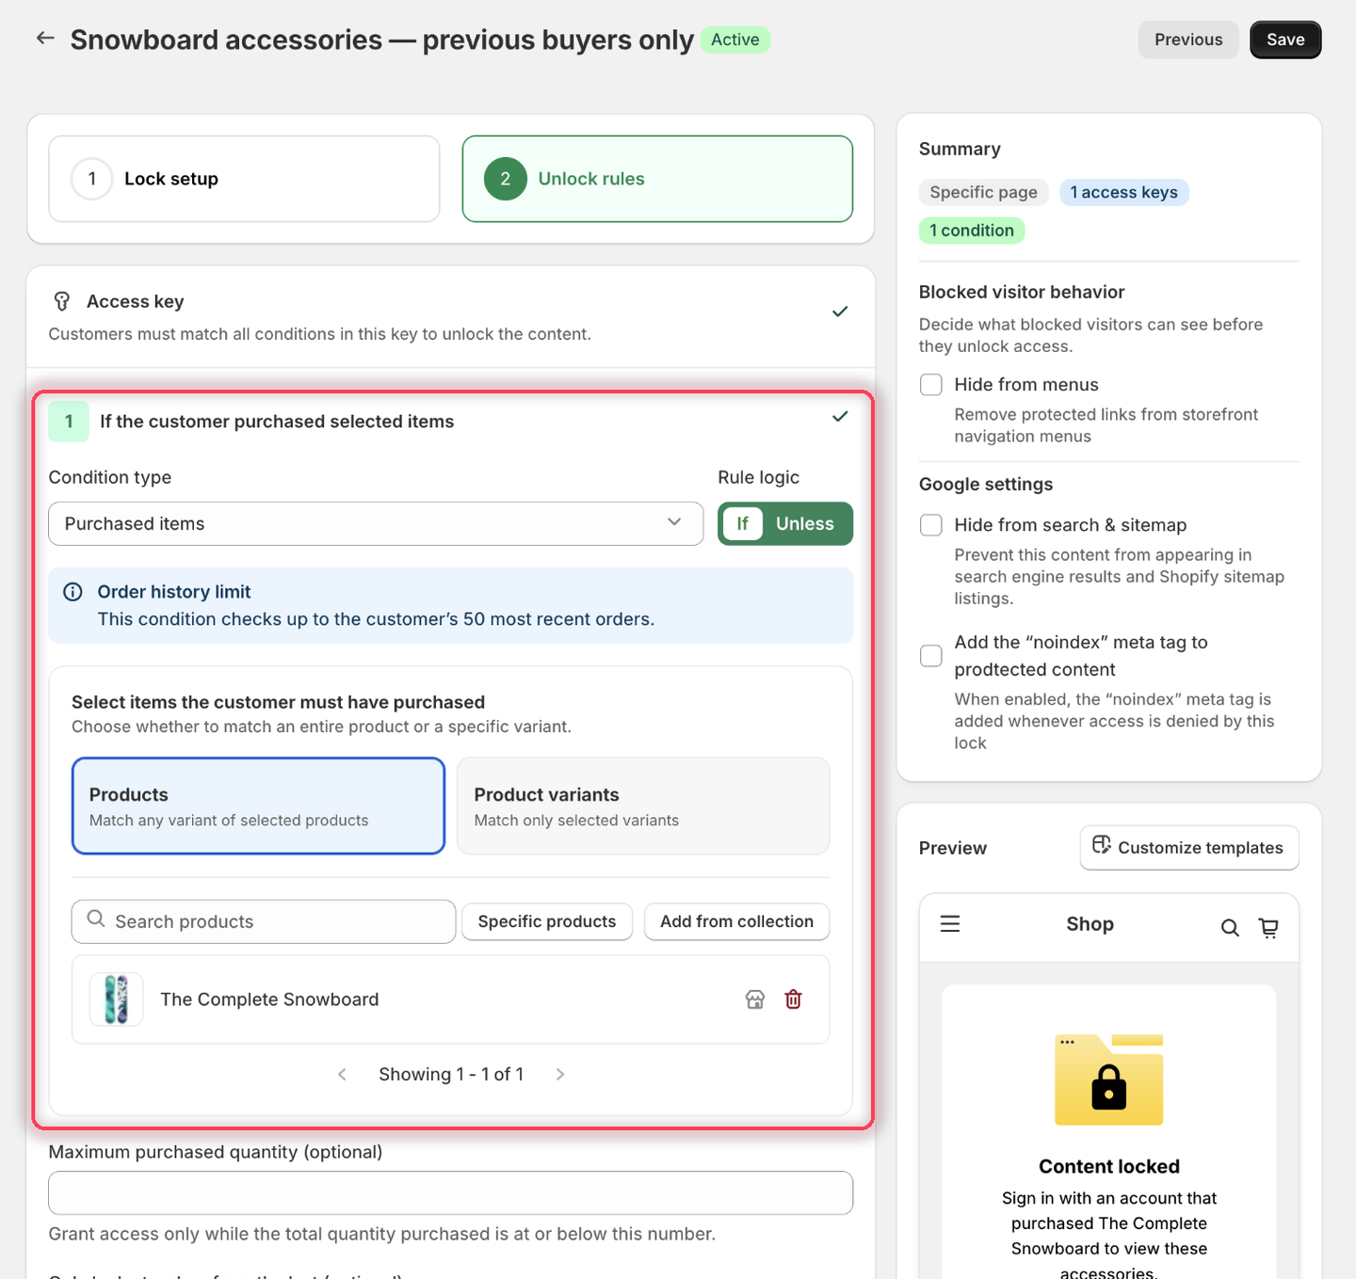Open the preview shop hamburger menu
The image size is (1356, 1279).
[x=950, y=924]
